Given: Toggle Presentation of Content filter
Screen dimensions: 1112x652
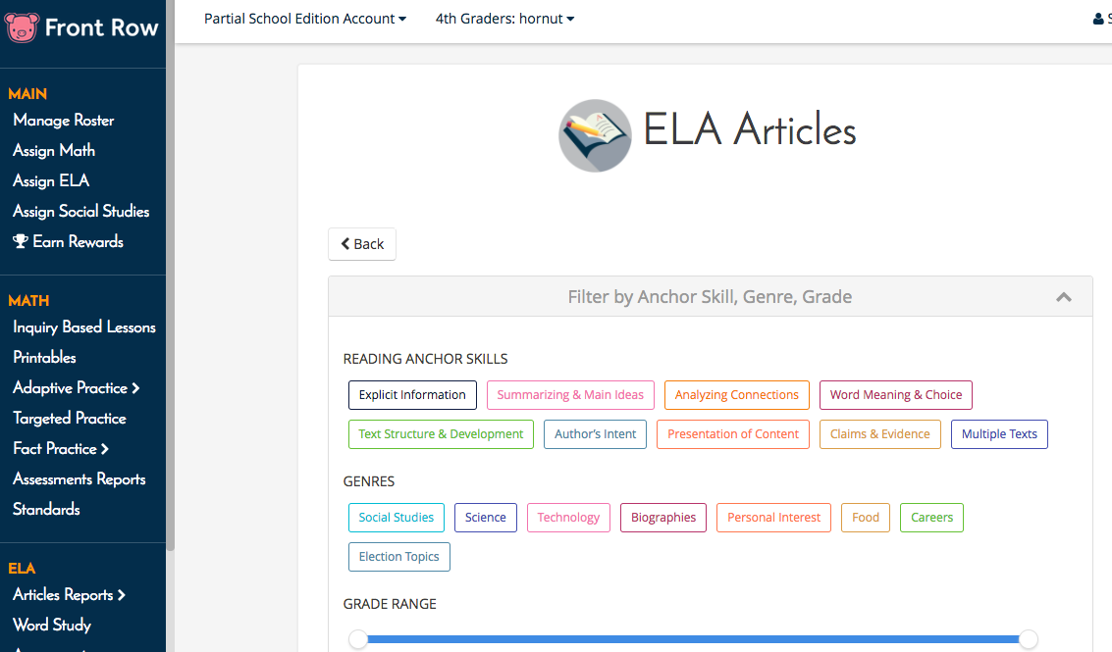Looking at the screenshot, I should click(x=732, y=434).
